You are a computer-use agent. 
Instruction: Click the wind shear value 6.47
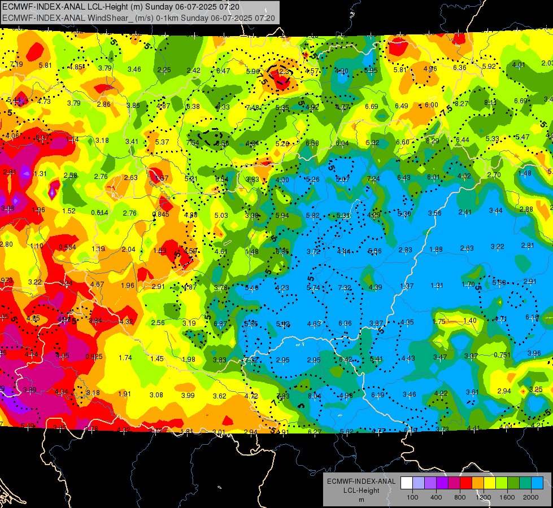click(x=223, y=71)
